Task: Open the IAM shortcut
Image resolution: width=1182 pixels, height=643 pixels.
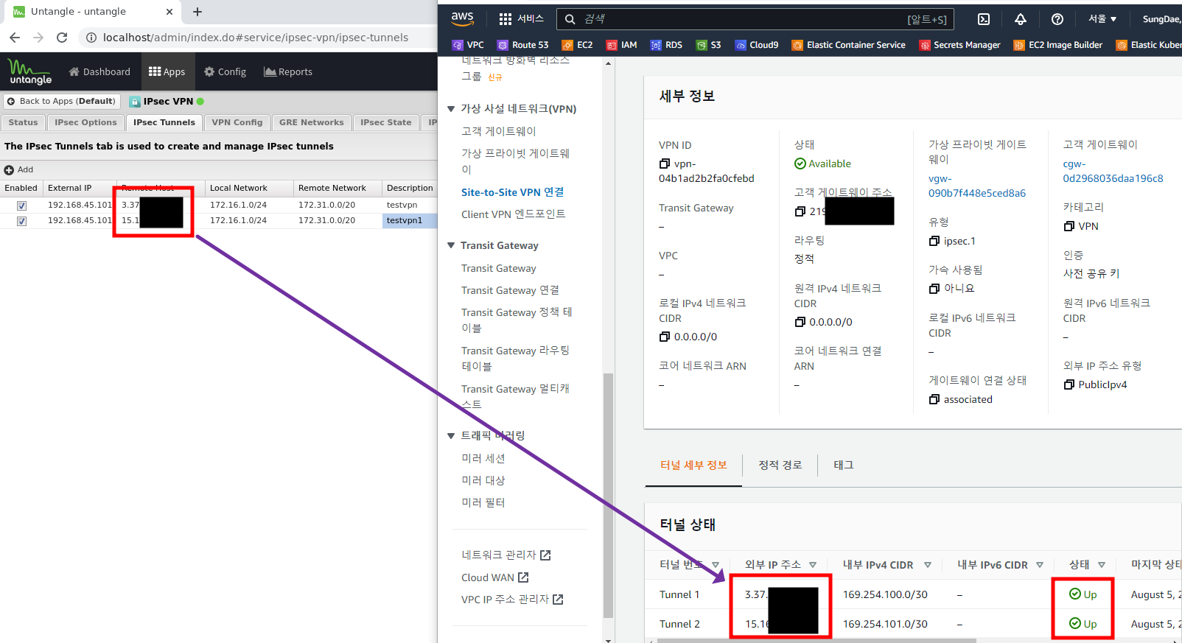Action: (x=621, y=45)
